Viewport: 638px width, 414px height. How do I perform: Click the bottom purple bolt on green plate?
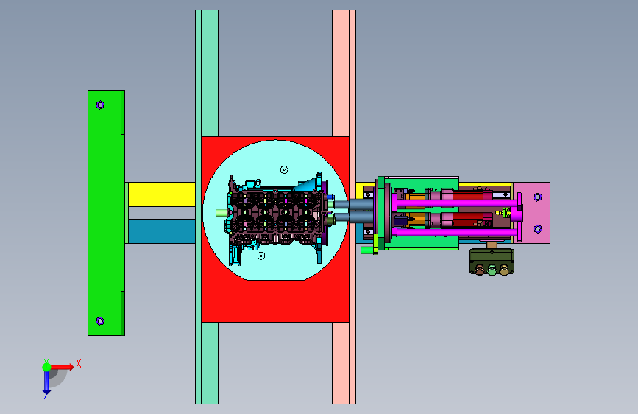tap(100, 321)
